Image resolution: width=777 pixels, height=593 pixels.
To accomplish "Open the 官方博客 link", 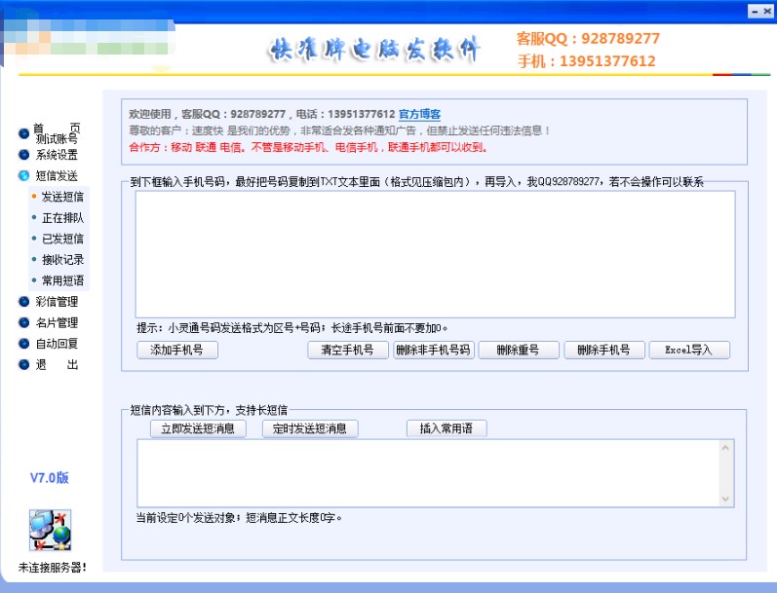I will 419,115.
